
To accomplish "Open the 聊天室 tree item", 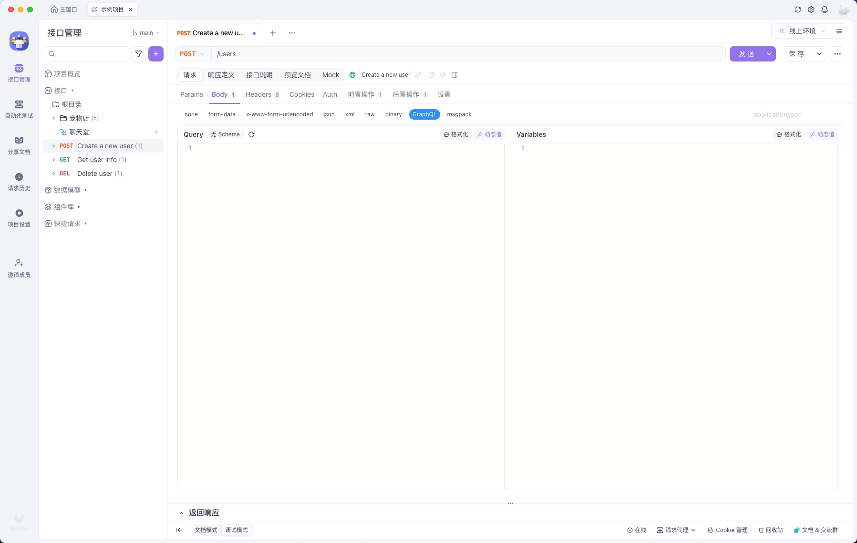I will pyautogui.click(x=103, y=132).
